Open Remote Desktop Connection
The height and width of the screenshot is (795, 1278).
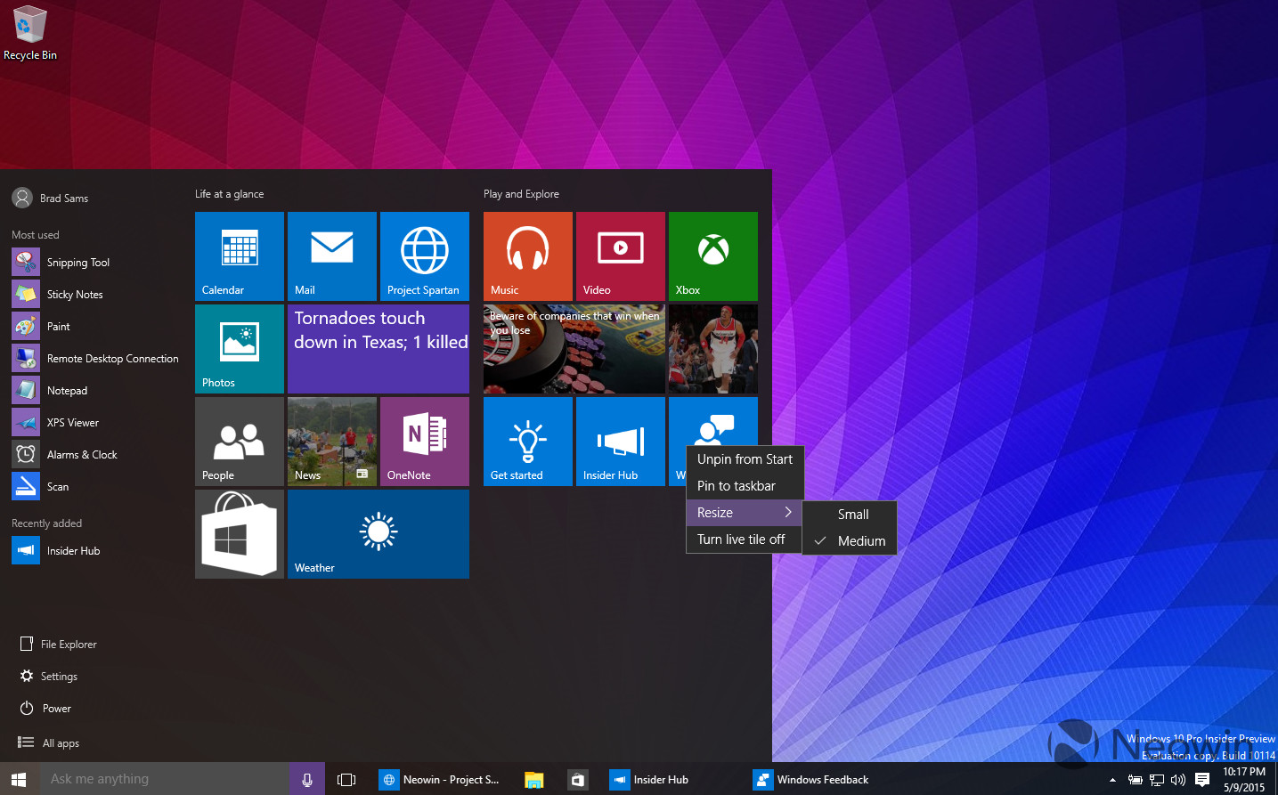[x=96, y=359]
